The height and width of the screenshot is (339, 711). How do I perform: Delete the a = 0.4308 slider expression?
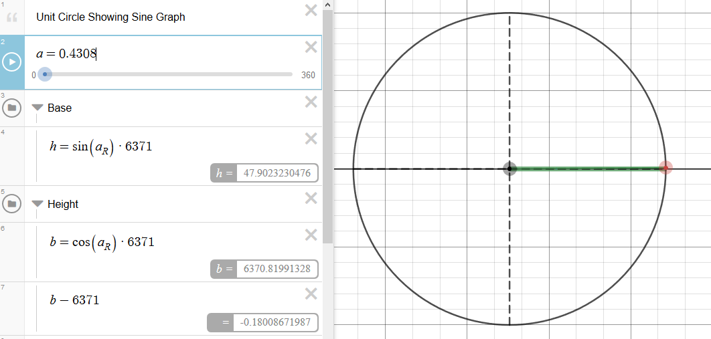coord(311,47)
